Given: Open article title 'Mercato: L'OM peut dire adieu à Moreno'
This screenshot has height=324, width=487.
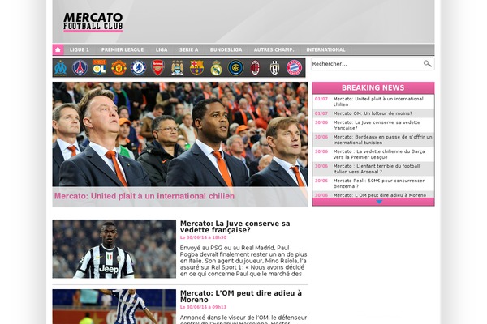Looking at the screenshot, I should point(241,296).
